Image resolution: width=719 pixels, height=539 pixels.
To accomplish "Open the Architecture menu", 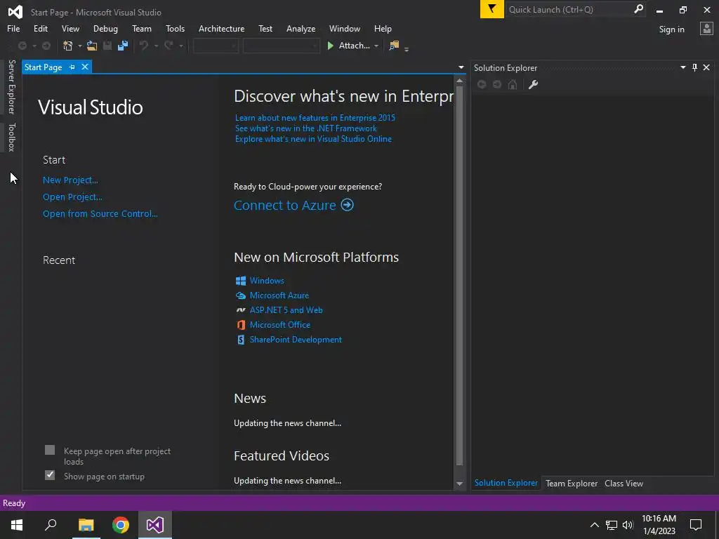I will click(x=221, y=28).
